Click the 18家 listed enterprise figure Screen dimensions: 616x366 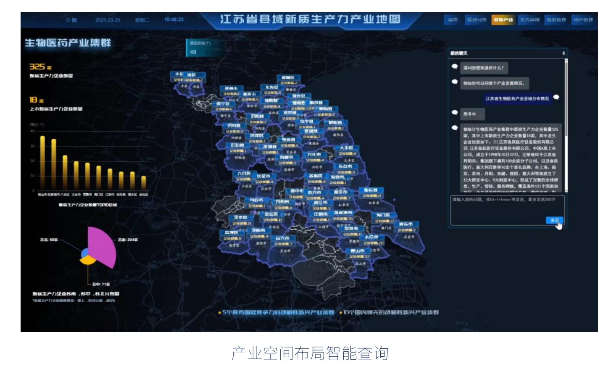[37, 100]
